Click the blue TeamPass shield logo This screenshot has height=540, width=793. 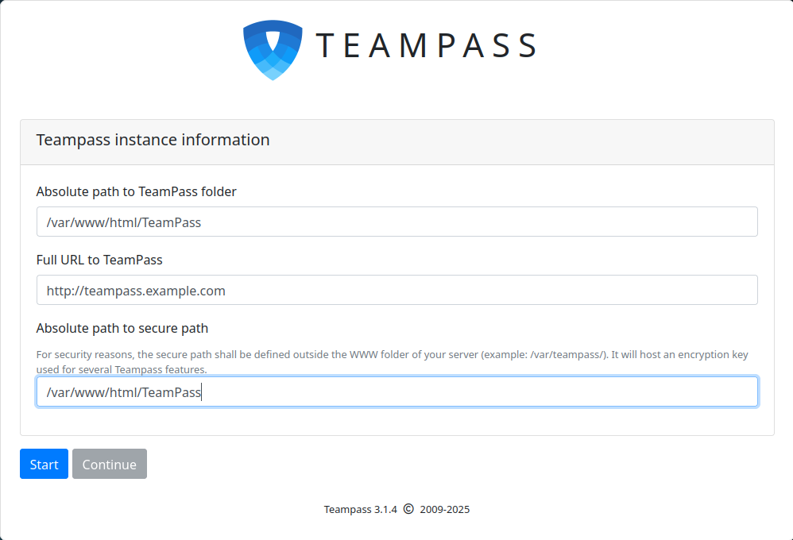pyautogui.click(x=273, y=50)
